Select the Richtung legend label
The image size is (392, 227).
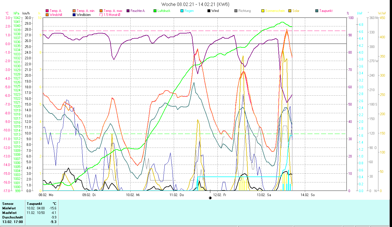click(245, 11)
